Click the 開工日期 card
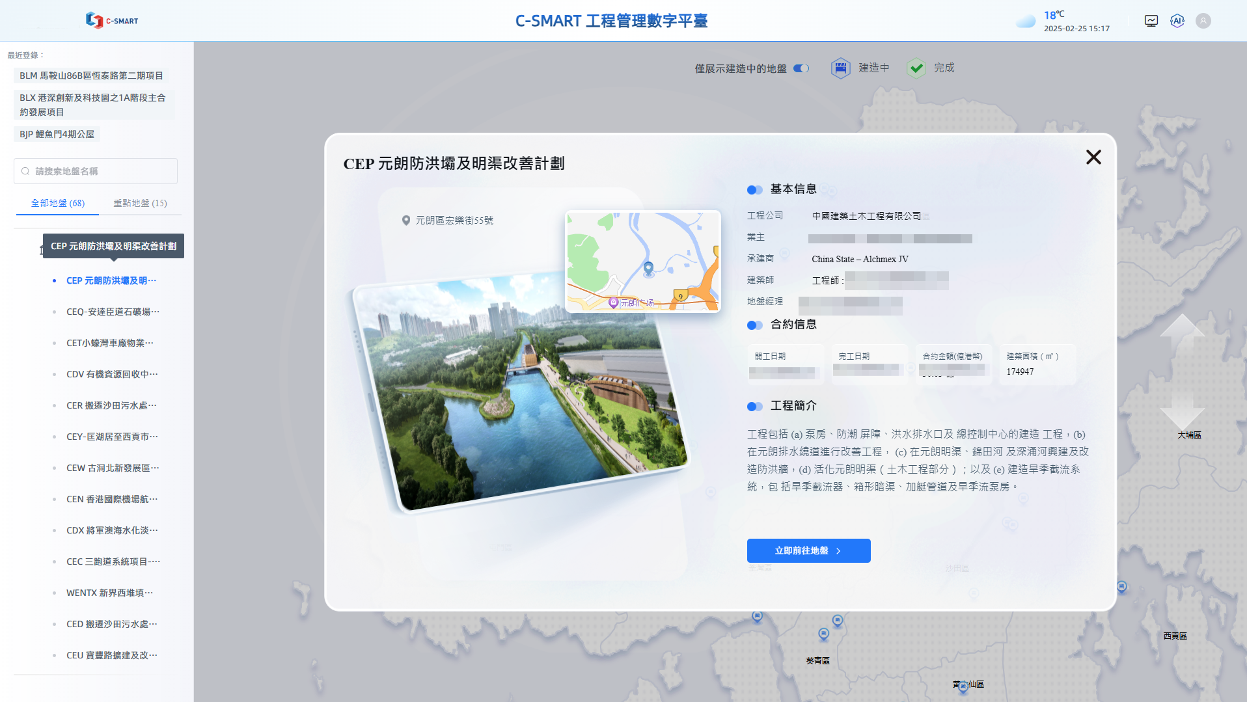The height and width of the screenshot is (702, 1247). (x=786, y=364)
